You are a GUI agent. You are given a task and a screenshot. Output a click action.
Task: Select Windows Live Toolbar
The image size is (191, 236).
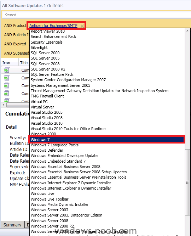(x=50, y=199)
